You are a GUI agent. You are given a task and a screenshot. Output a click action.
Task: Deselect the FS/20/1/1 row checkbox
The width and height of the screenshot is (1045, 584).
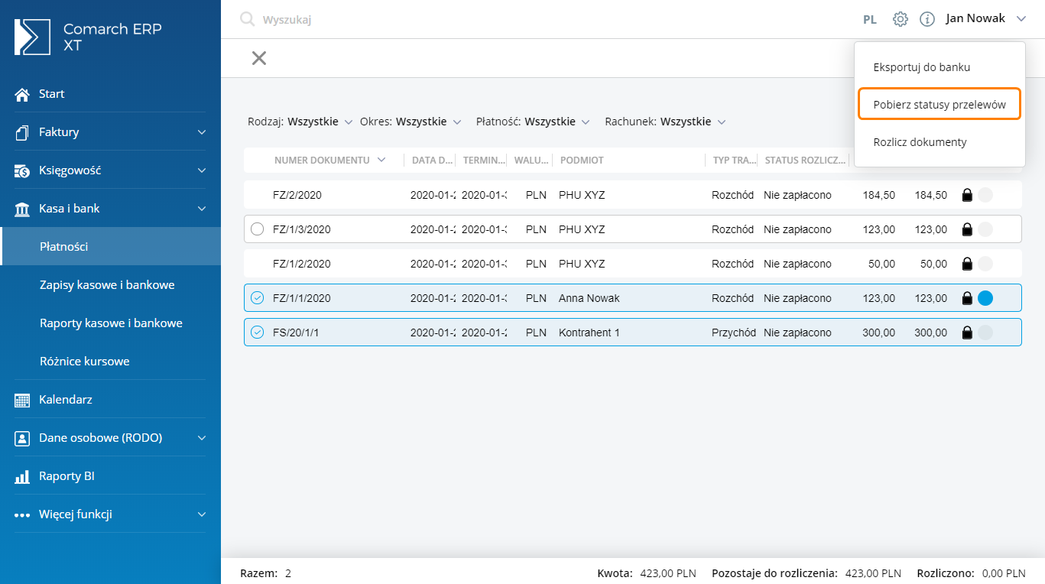coord(258,333)
